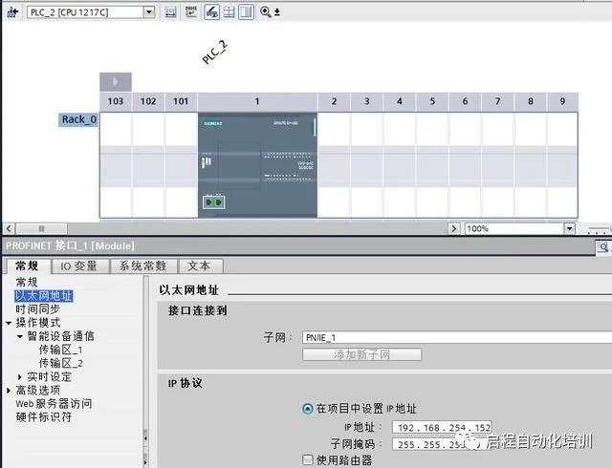Select slot header 2
The width and height of the screenshot is (612, 468).
(334, 101)
